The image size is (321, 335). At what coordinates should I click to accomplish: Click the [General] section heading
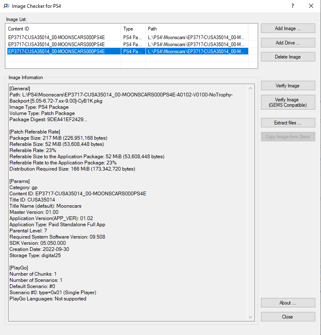point(20,89)
